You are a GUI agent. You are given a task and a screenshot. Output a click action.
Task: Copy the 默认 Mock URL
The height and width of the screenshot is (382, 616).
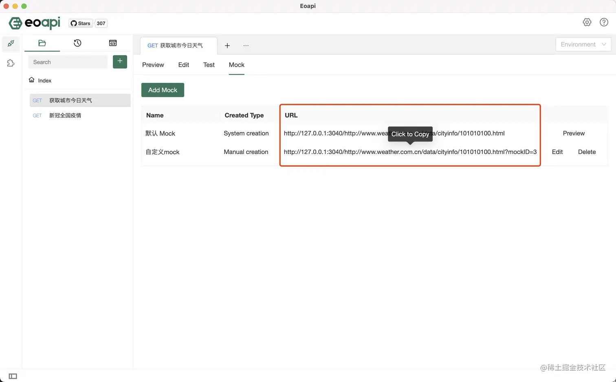point(394,133)
